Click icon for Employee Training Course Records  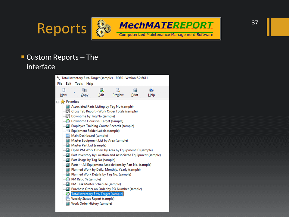point(68,126)
